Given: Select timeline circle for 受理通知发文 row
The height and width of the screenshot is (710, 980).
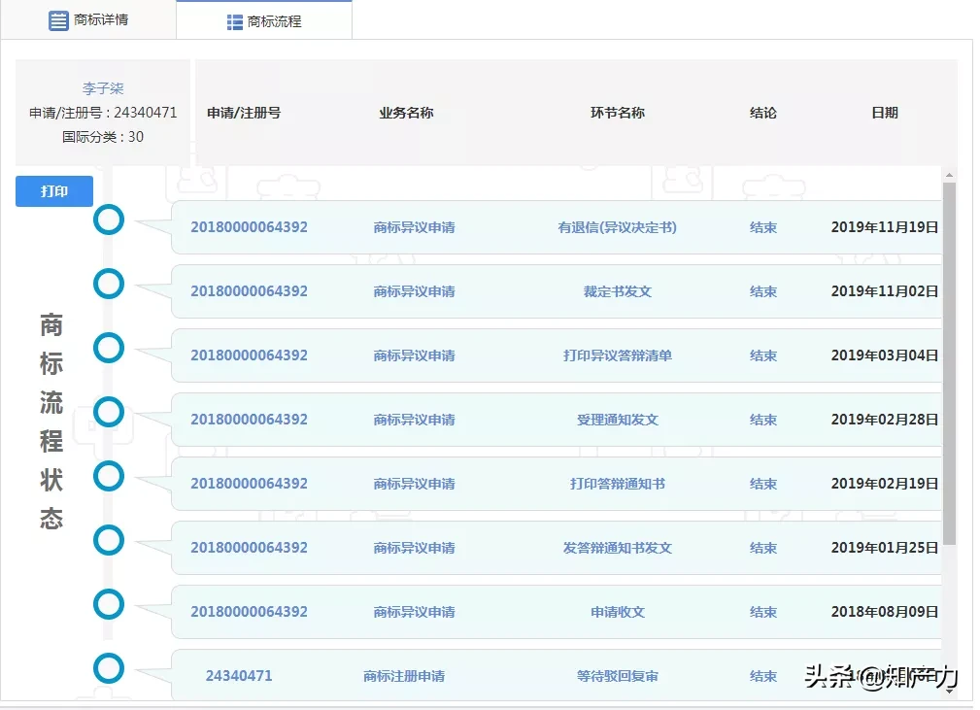Looking at the screenshot, I should [x=109, y=413].
